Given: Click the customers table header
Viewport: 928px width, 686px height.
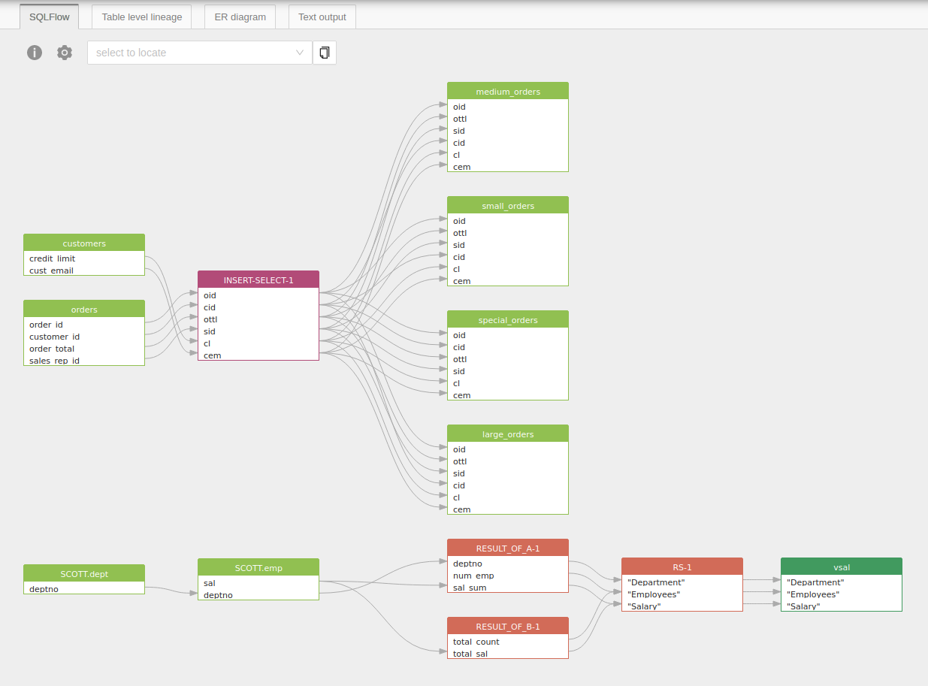Looking at the screenshot, I should (x=84, y=243).
